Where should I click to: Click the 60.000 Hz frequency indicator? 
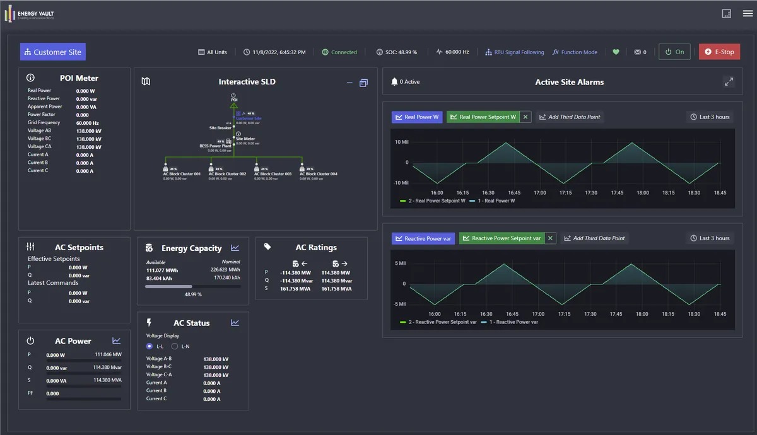pos(452,52)
